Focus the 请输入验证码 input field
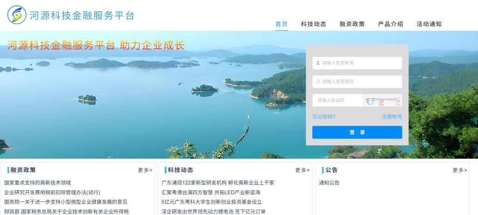The image size is (478, 215). (338, 101)
